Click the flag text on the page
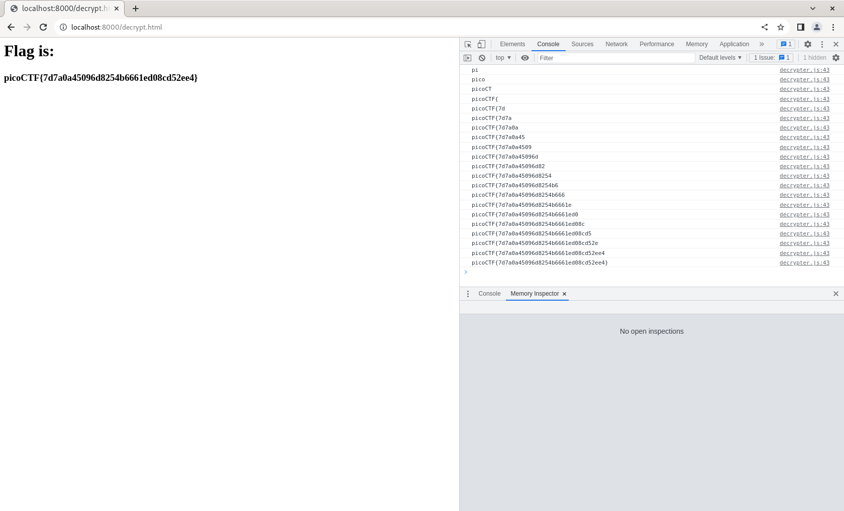 click(100, 78)
